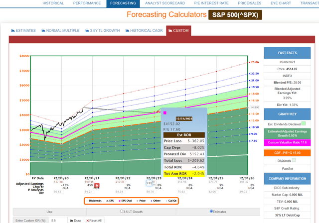Click the Draw button
This screenshot has height=223, width=319.
point(75,221)
